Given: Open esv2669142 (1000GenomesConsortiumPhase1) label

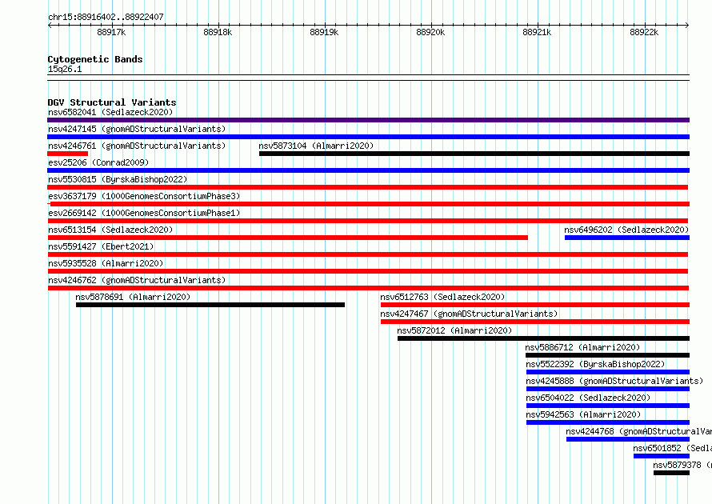Looking at the screenshot, I should pos(144,213).
